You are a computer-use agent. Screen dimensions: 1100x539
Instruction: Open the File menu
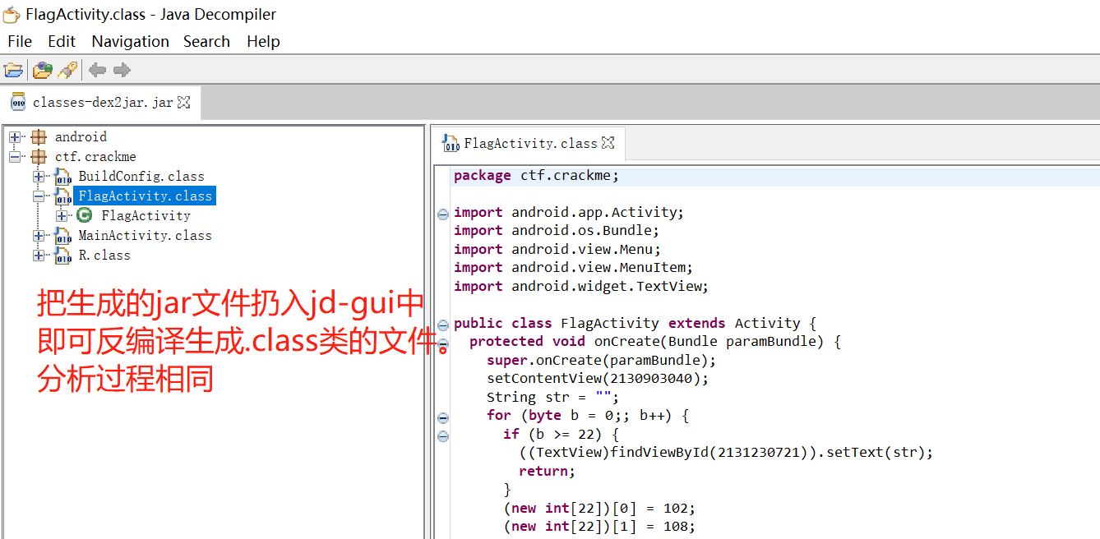(x=20, y=41)
